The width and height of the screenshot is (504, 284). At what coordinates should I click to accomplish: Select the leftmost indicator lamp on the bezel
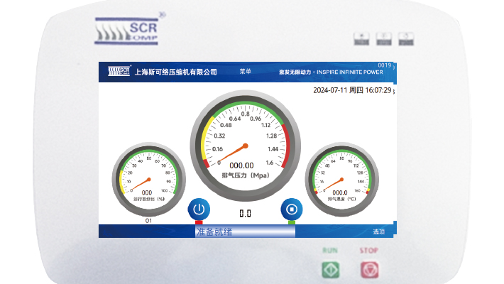[x=361, y=39]
